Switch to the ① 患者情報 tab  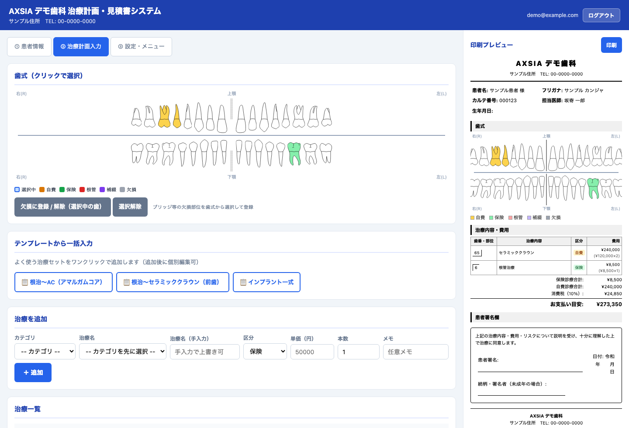[x=29, y=47]
